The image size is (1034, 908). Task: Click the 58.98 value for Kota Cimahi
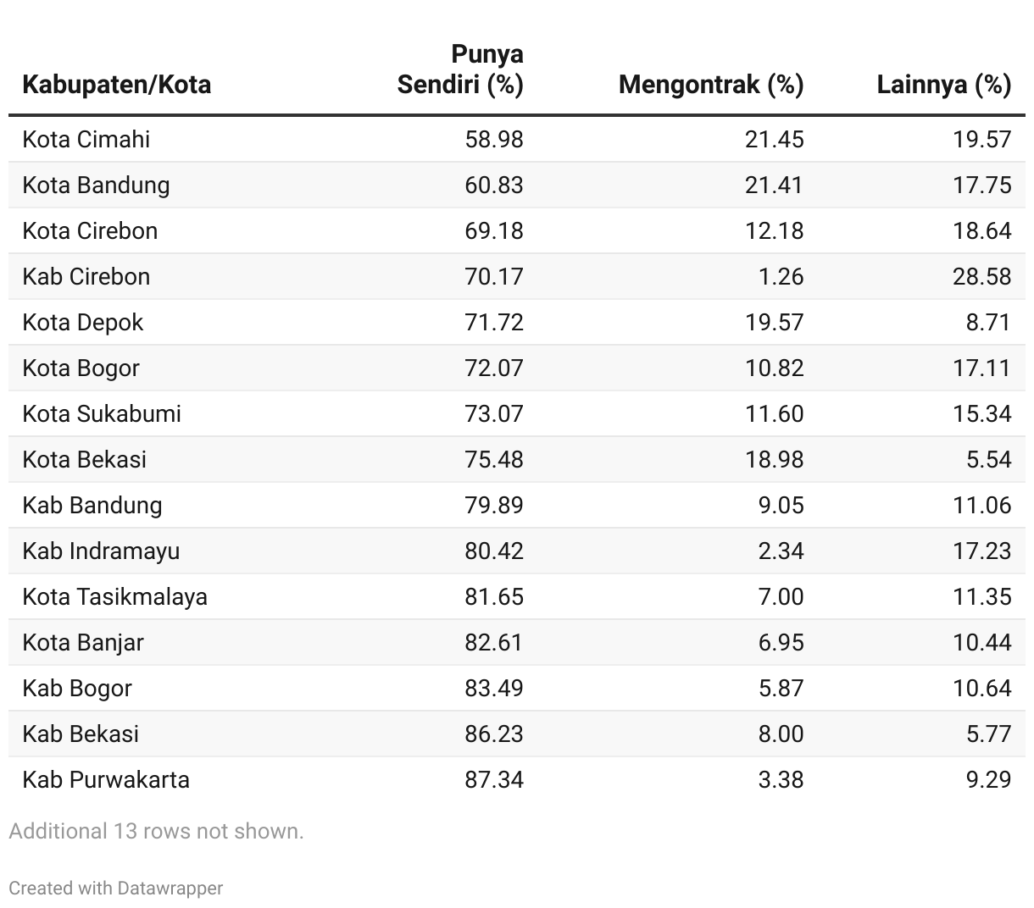tap(493, 139)
